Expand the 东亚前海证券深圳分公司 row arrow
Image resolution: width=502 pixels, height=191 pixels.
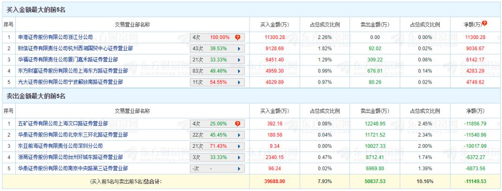tap(239, 146)
